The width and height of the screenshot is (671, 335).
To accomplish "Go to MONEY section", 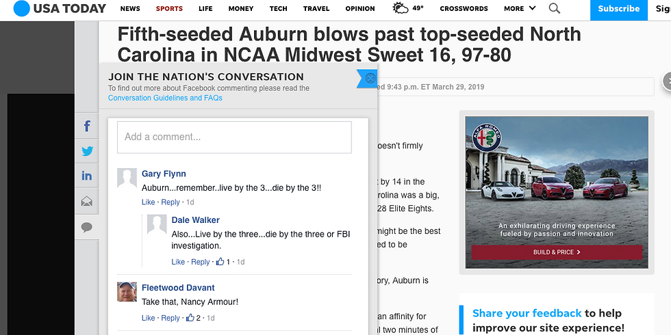I will point(241,8).
